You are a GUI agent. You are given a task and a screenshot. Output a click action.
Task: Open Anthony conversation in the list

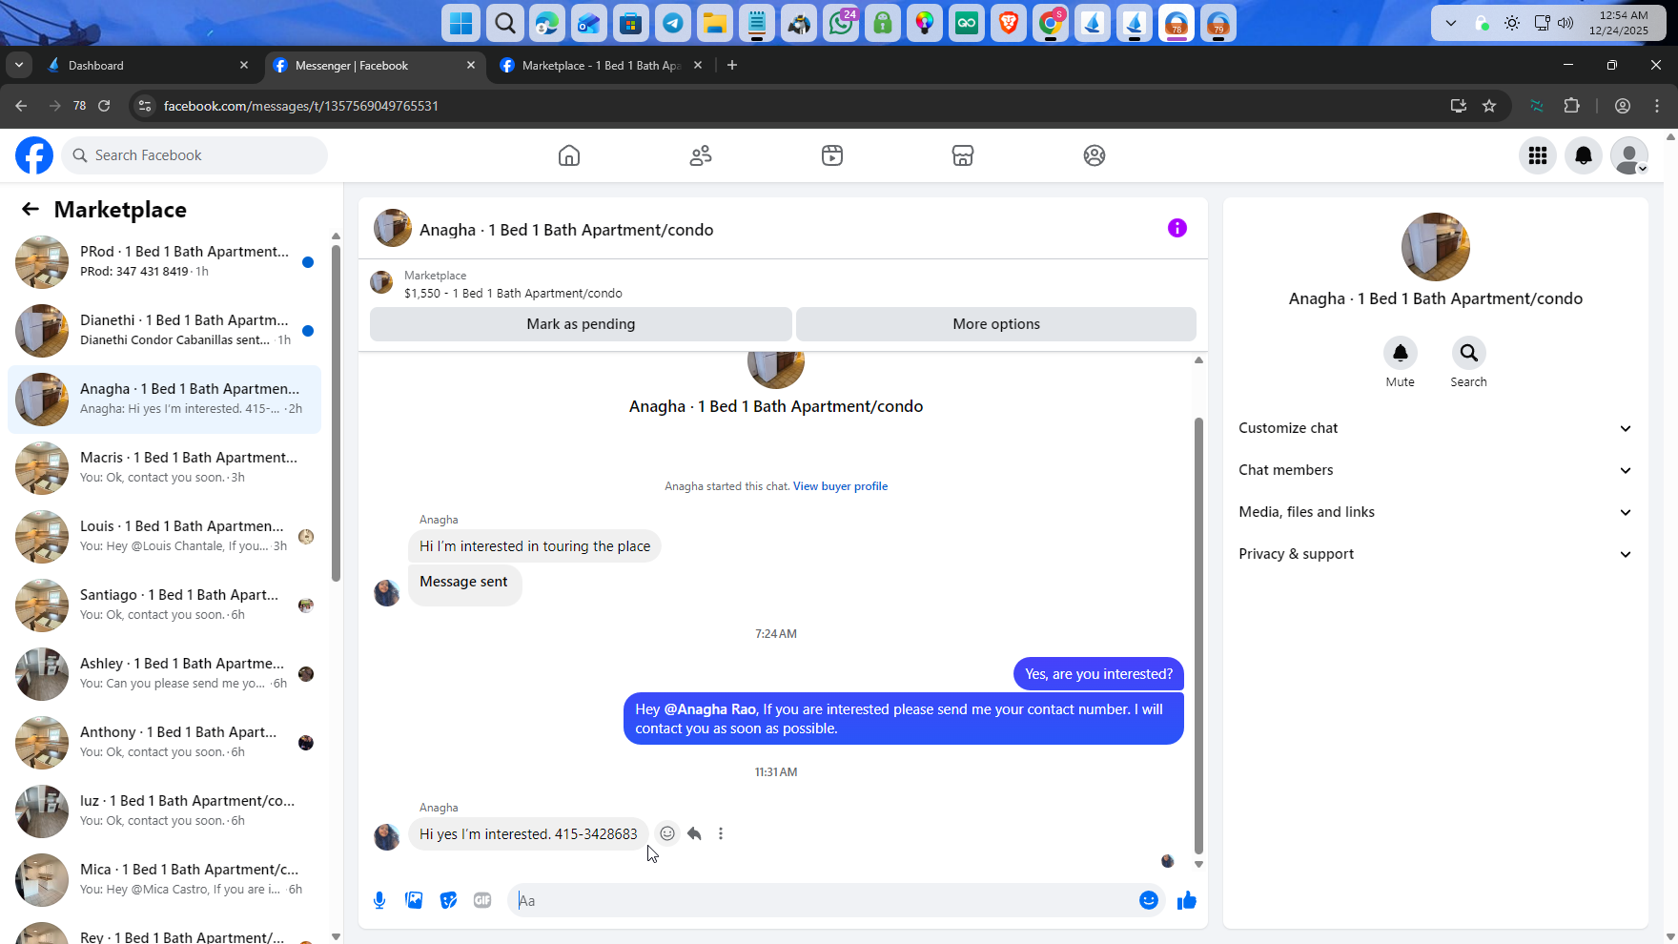(x=164, y=743)
